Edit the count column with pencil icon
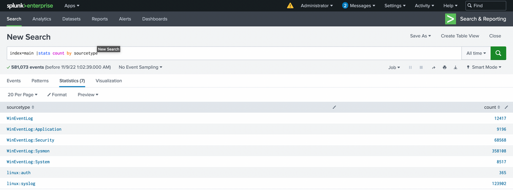513x190 pixels. 506,107
